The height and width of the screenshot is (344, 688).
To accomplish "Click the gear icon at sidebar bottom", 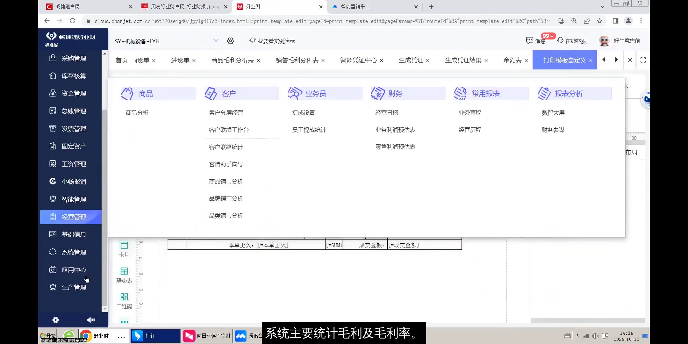I will pyautogui.click(x=55, y=320).
